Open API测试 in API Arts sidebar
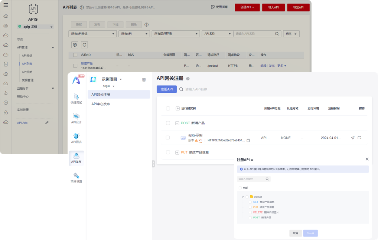The height and width of the screenshot is (241, 378). tap(76, 138)
